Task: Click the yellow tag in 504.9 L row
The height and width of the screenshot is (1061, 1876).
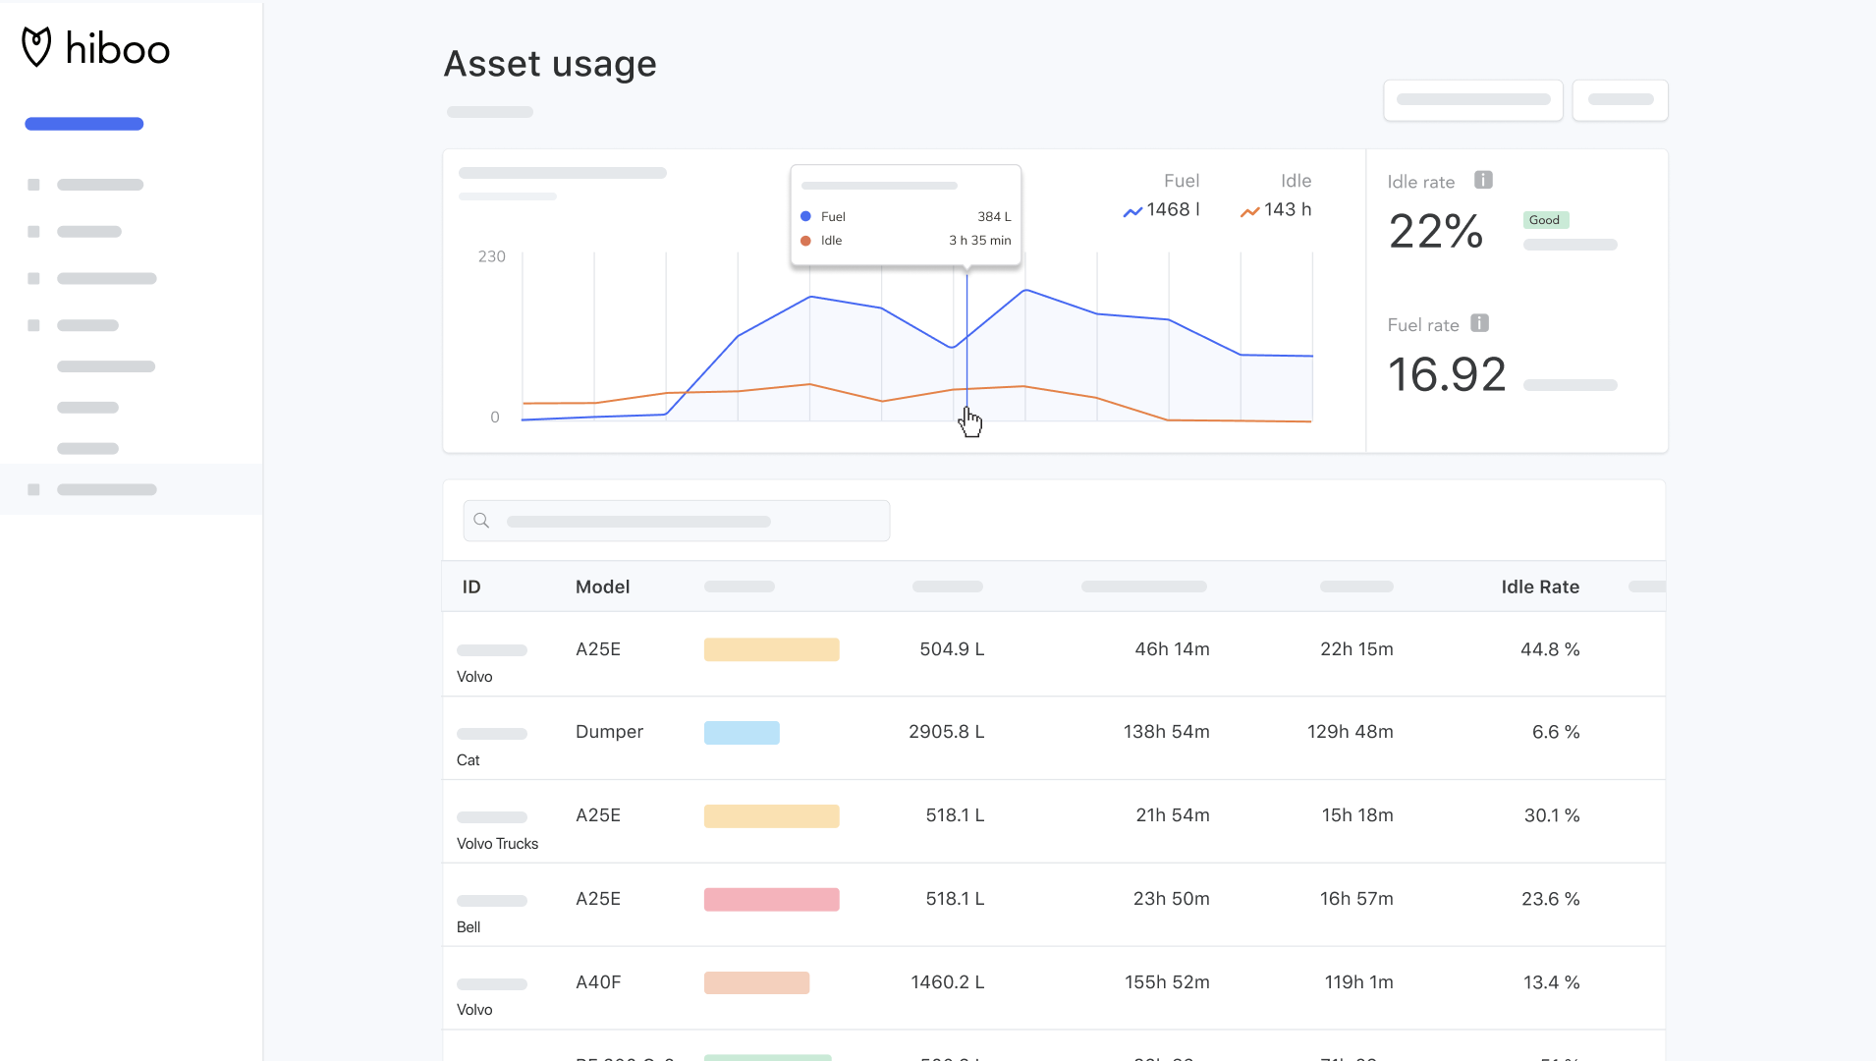Action: click(772, 649)
